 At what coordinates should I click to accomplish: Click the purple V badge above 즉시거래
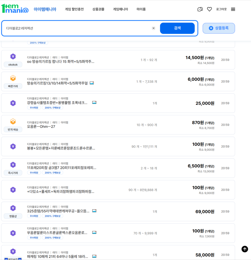13,165
